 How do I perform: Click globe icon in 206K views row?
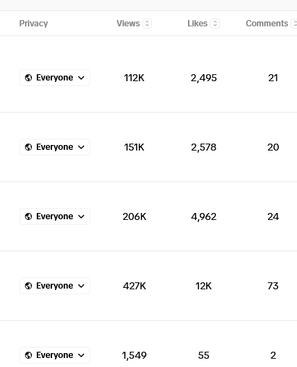coord(28,216)
